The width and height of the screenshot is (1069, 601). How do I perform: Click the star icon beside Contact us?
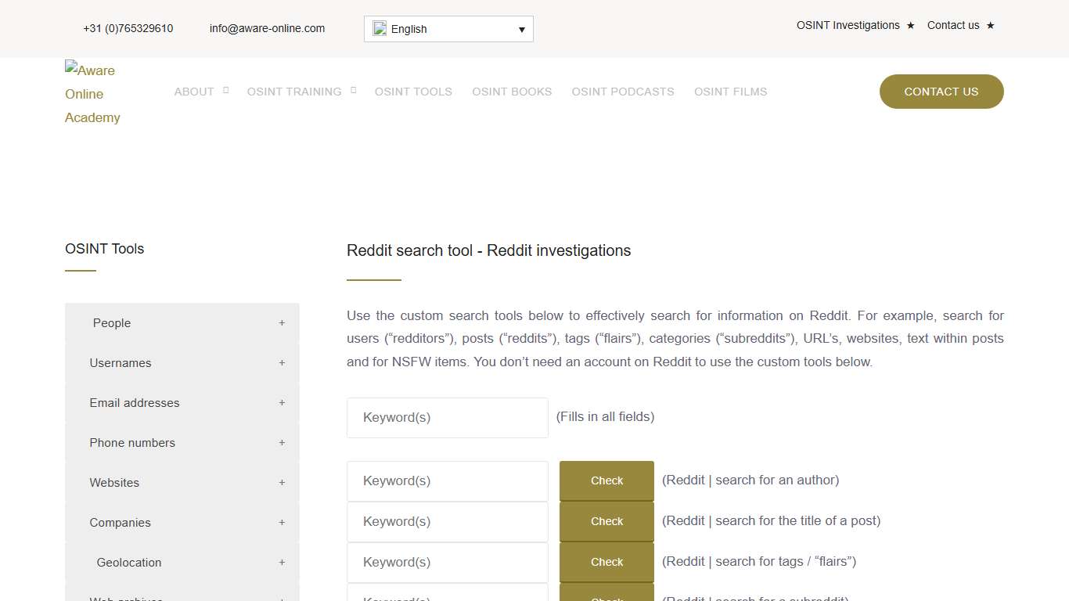[x=991, y=25]
